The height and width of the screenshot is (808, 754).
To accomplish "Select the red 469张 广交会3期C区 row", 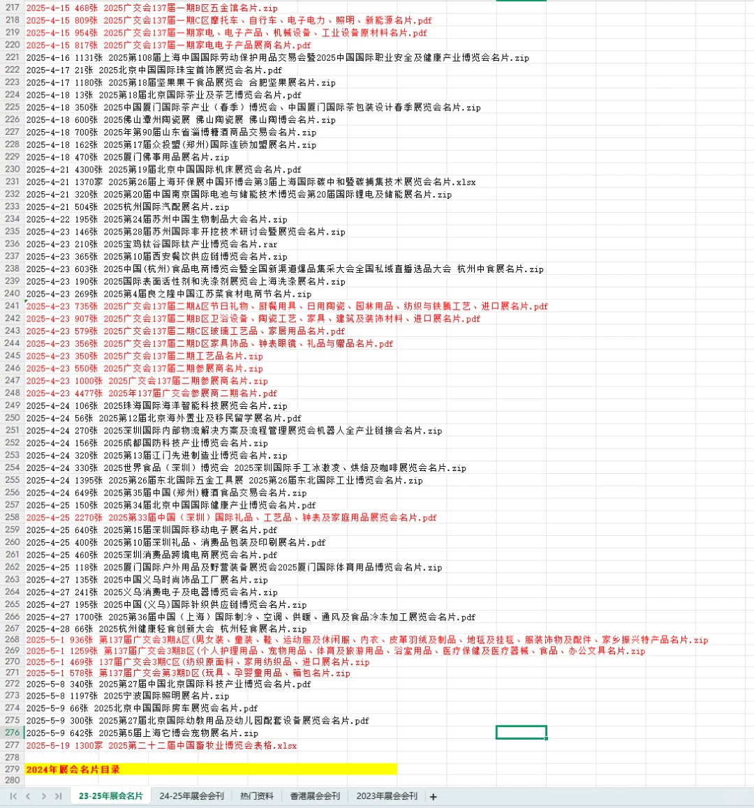I will tap(198, 661).
